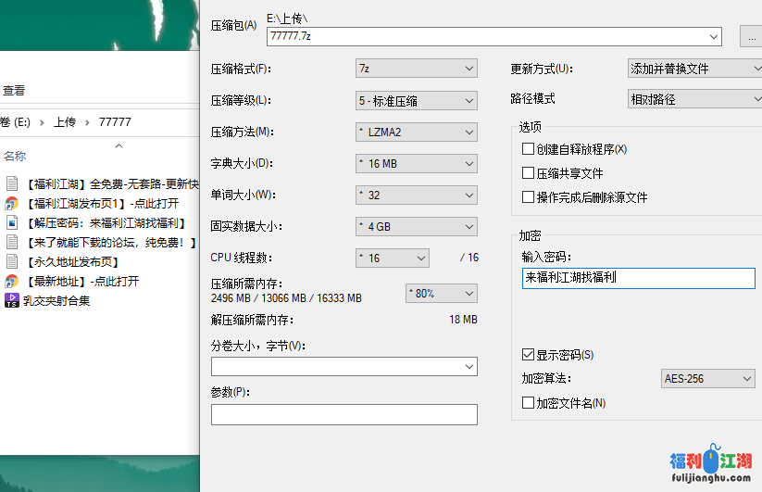The width and height of the screenshot is (762, 492).
Task: Enable 创建自释放程序 checkbox
Action: coord(528,149)
